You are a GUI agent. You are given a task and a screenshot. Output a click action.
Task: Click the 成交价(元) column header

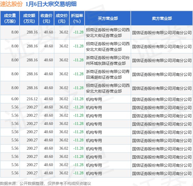62,18
